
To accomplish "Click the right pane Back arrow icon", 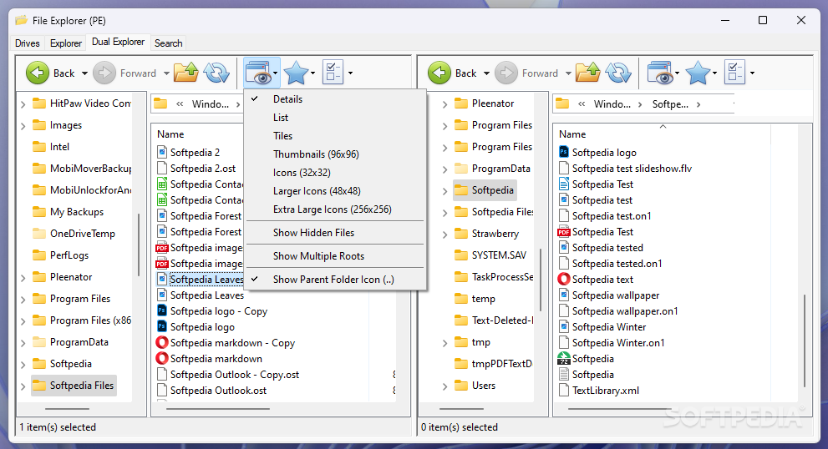I will (x=439, y=73).
